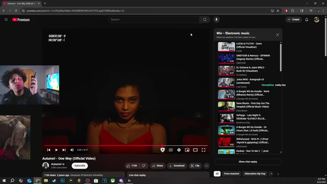Image resolution: width=327 pixels, height=184 pixels.
Task: Click the #TwinUzis hashtag
Action: pos(86,175)
